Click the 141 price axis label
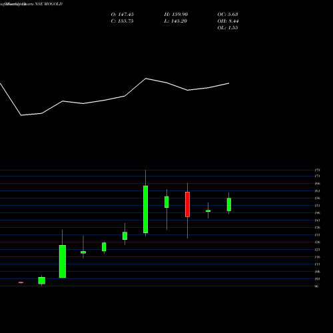 point(317,220)
